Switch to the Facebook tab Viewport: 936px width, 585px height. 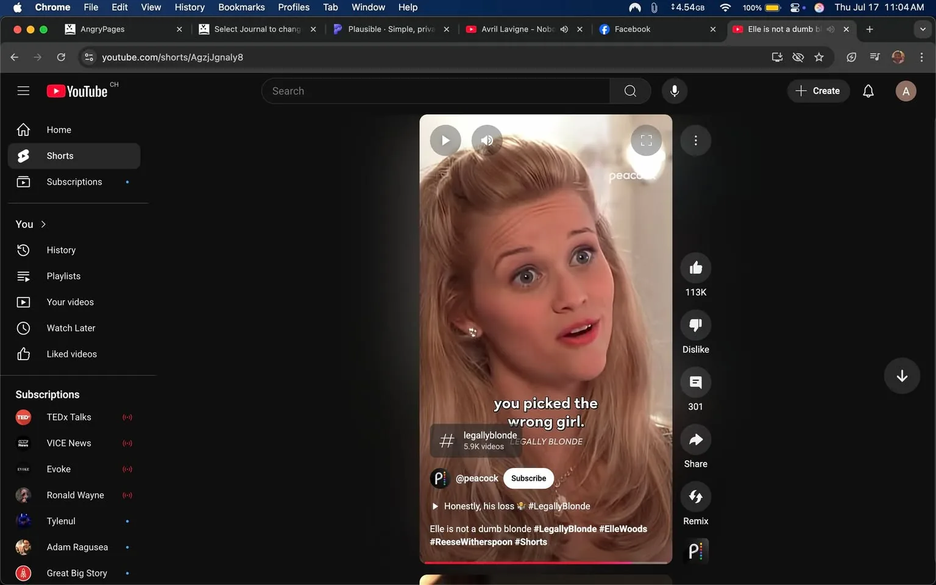pyautogui.click(x=634, y=29)
